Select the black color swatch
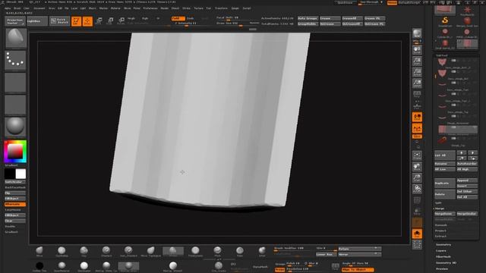The image size is (486, 273). tap(10, 174)
